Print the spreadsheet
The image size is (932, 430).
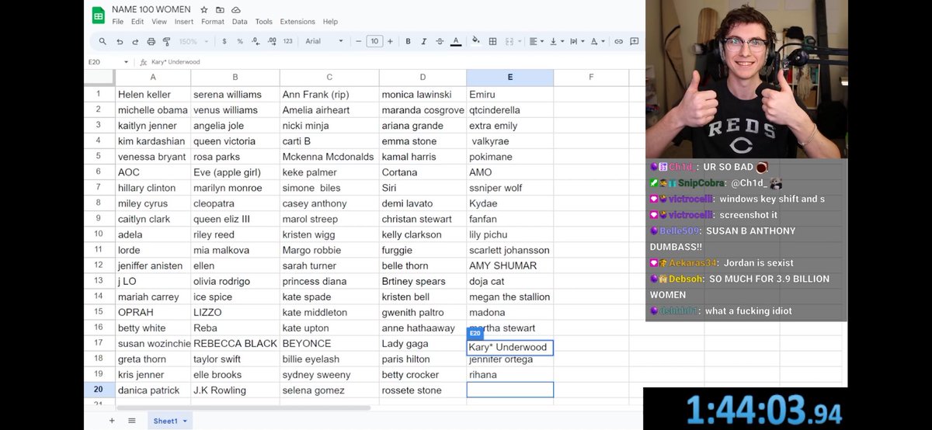tap(151, 41)
